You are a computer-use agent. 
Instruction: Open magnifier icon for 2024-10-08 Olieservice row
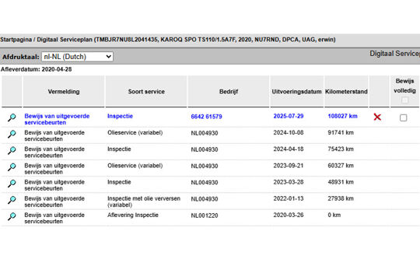pyautogui.click(x=12, y=134)
